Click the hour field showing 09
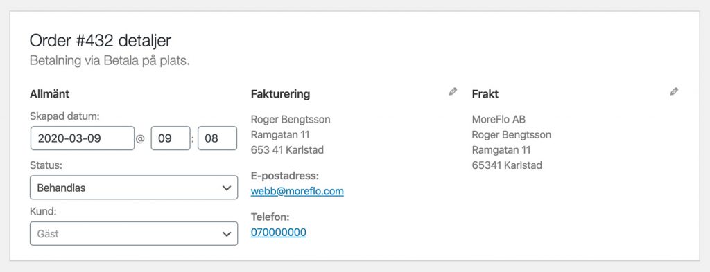Viewport: 710px width, 272px height. [x=171, y=138]
